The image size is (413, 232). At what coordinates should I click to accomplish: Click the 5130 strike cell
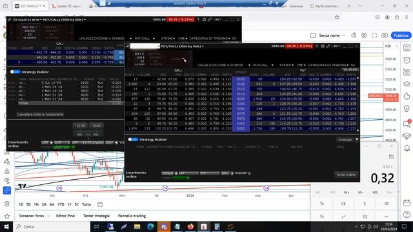[x=241, y=79]
